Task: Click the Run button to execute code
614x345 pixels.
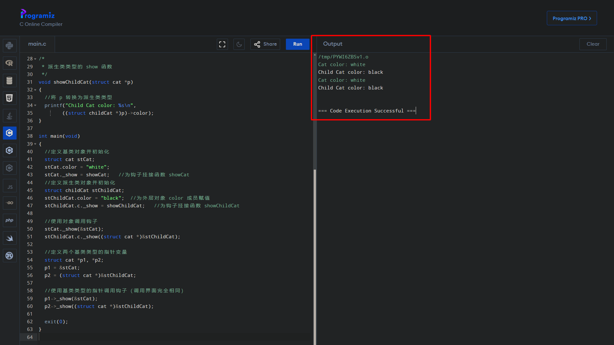Action: pyautogui.click(x=297, y=44)
